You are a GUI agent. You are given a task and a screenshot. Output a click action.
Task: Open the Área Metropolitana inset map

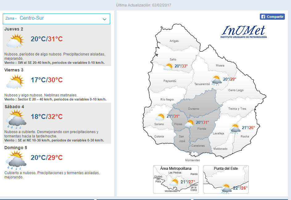pyautogui.click(x=176, y=179)
